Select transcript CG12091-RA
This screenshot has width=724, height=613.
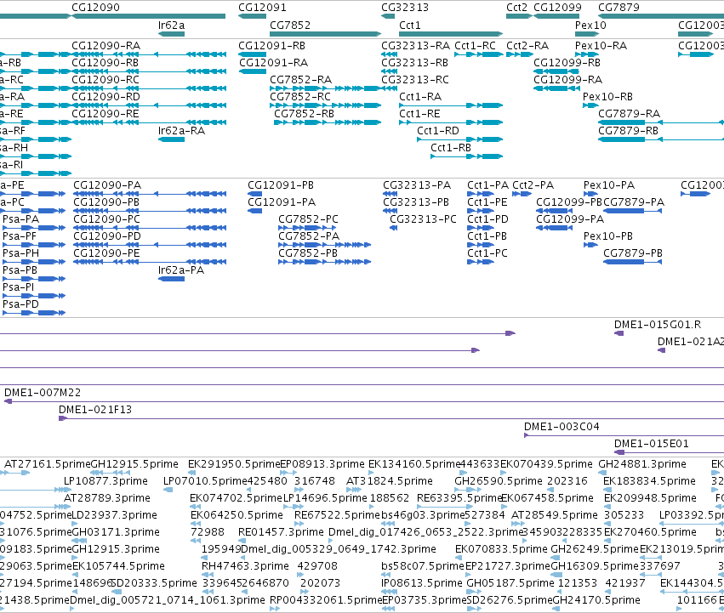pos(253,71)
